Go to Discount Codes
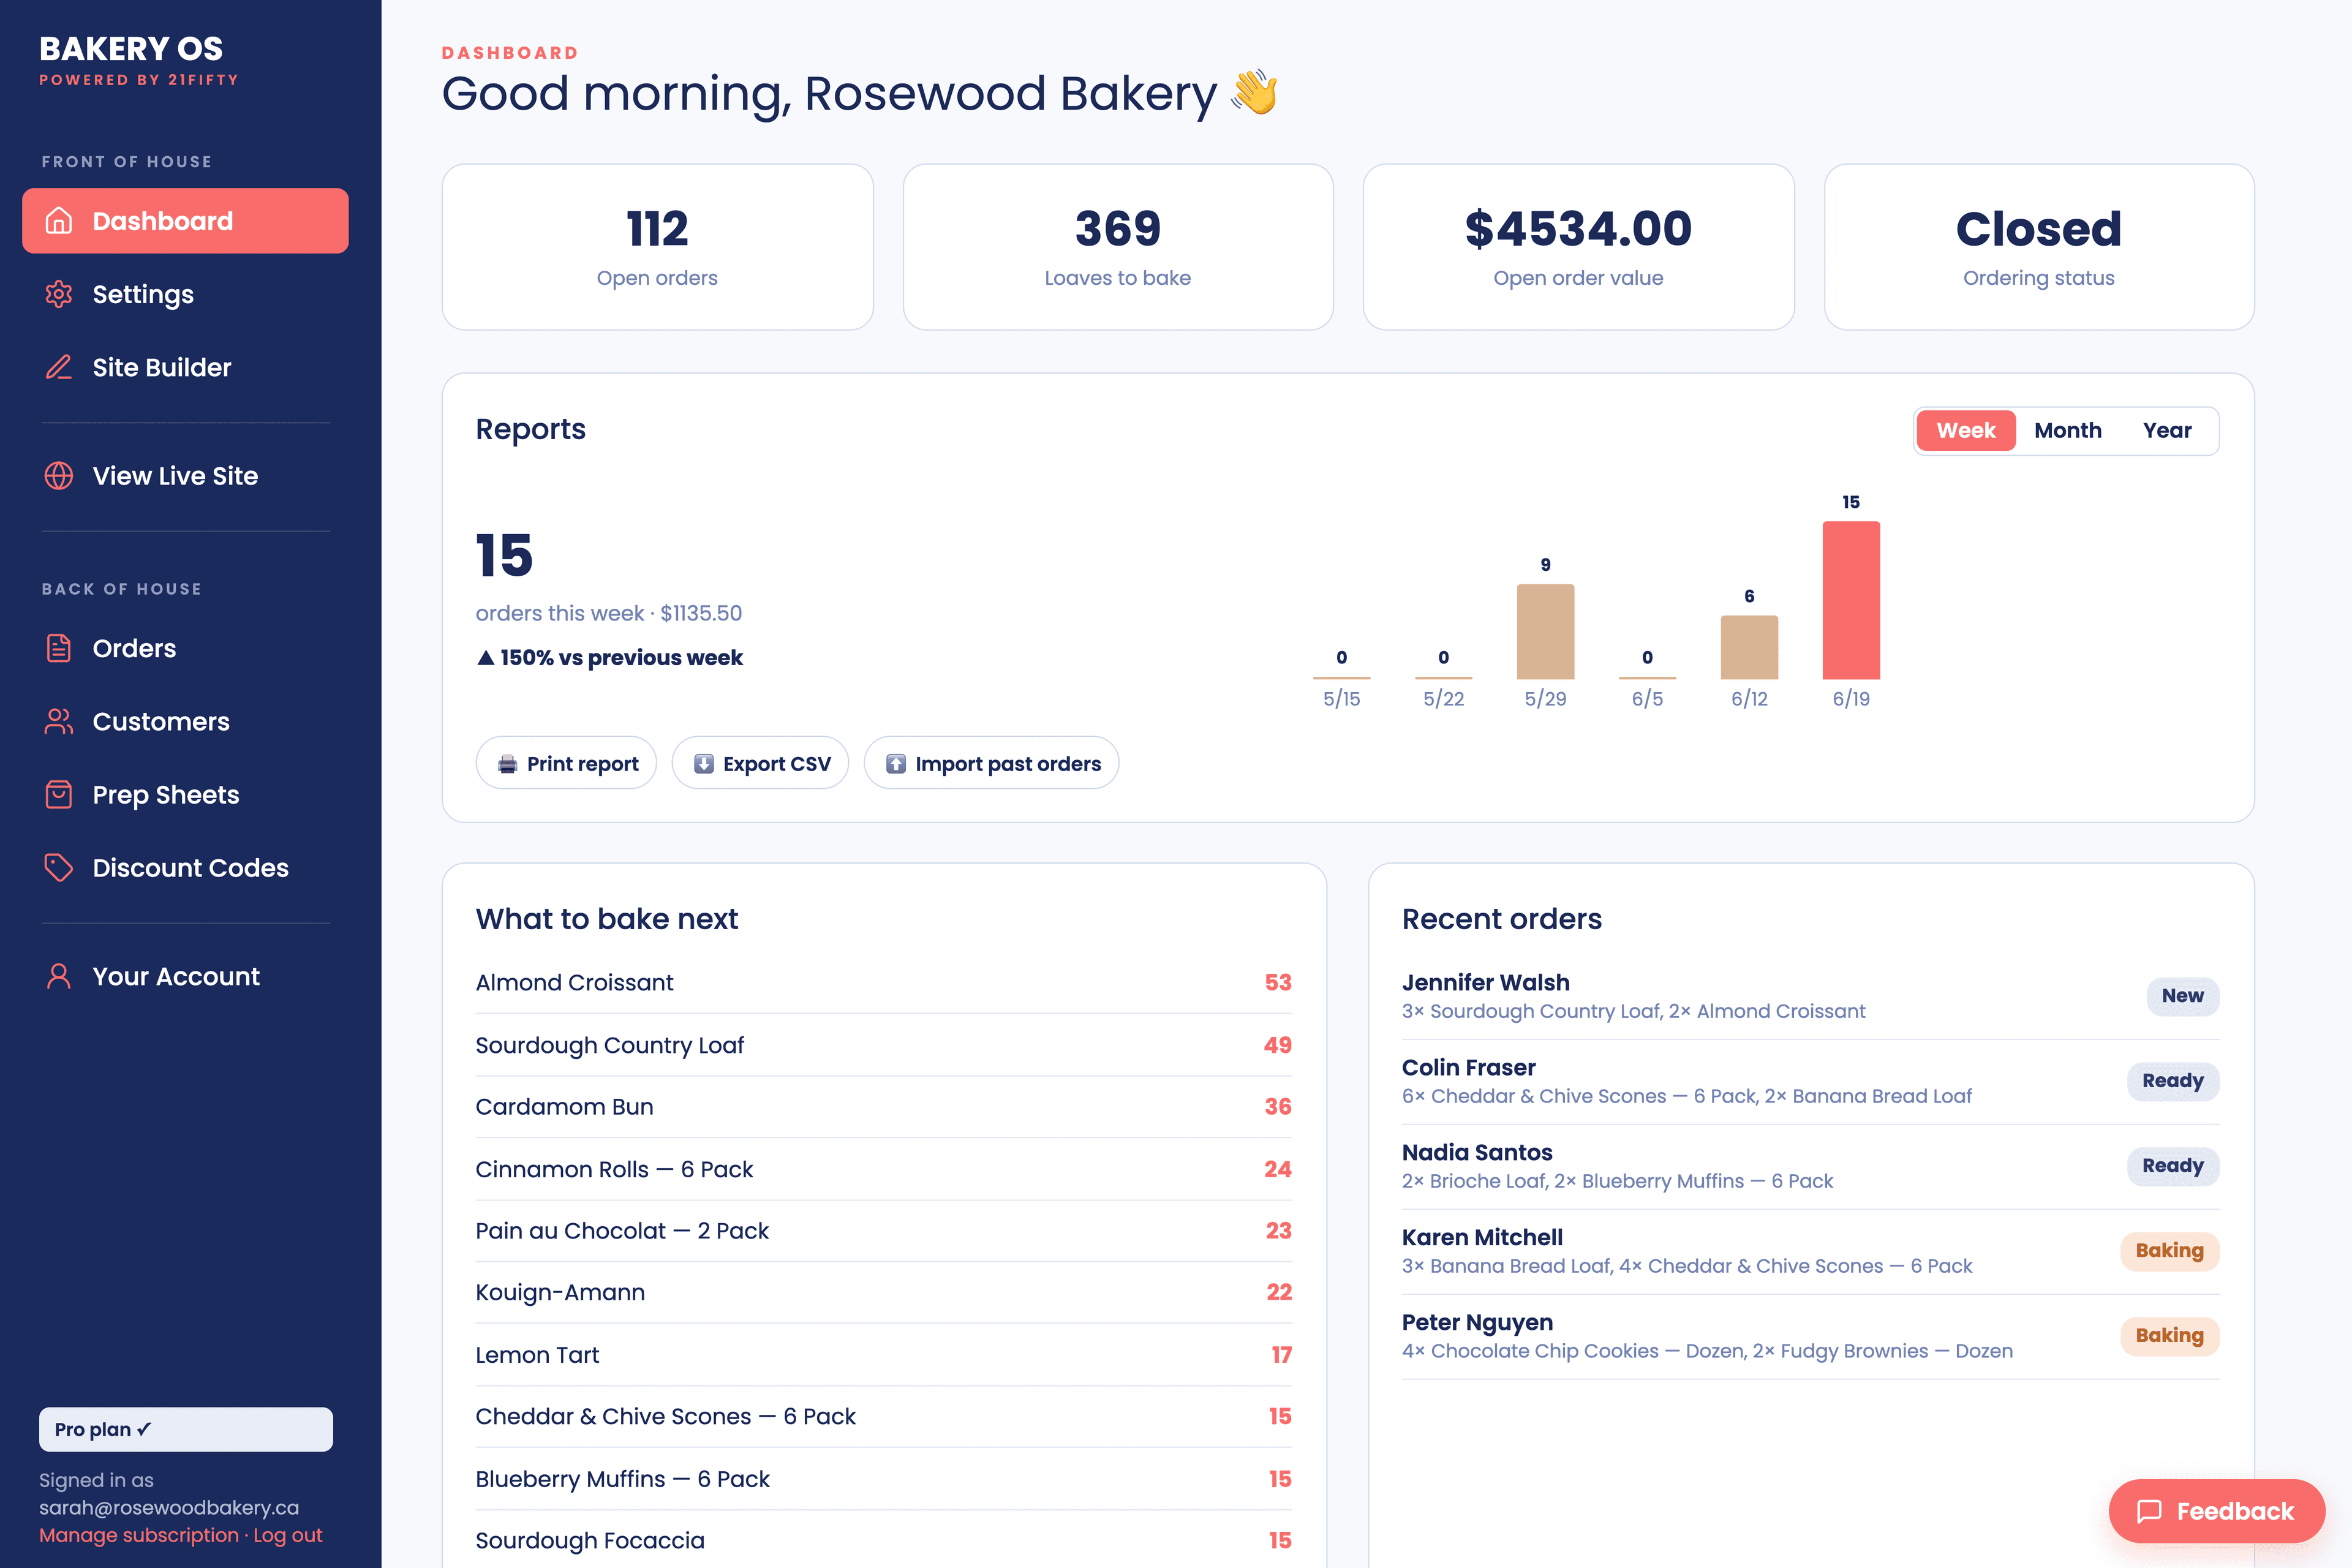This screenshot has width=2352, height=1568. coord(185,867)
